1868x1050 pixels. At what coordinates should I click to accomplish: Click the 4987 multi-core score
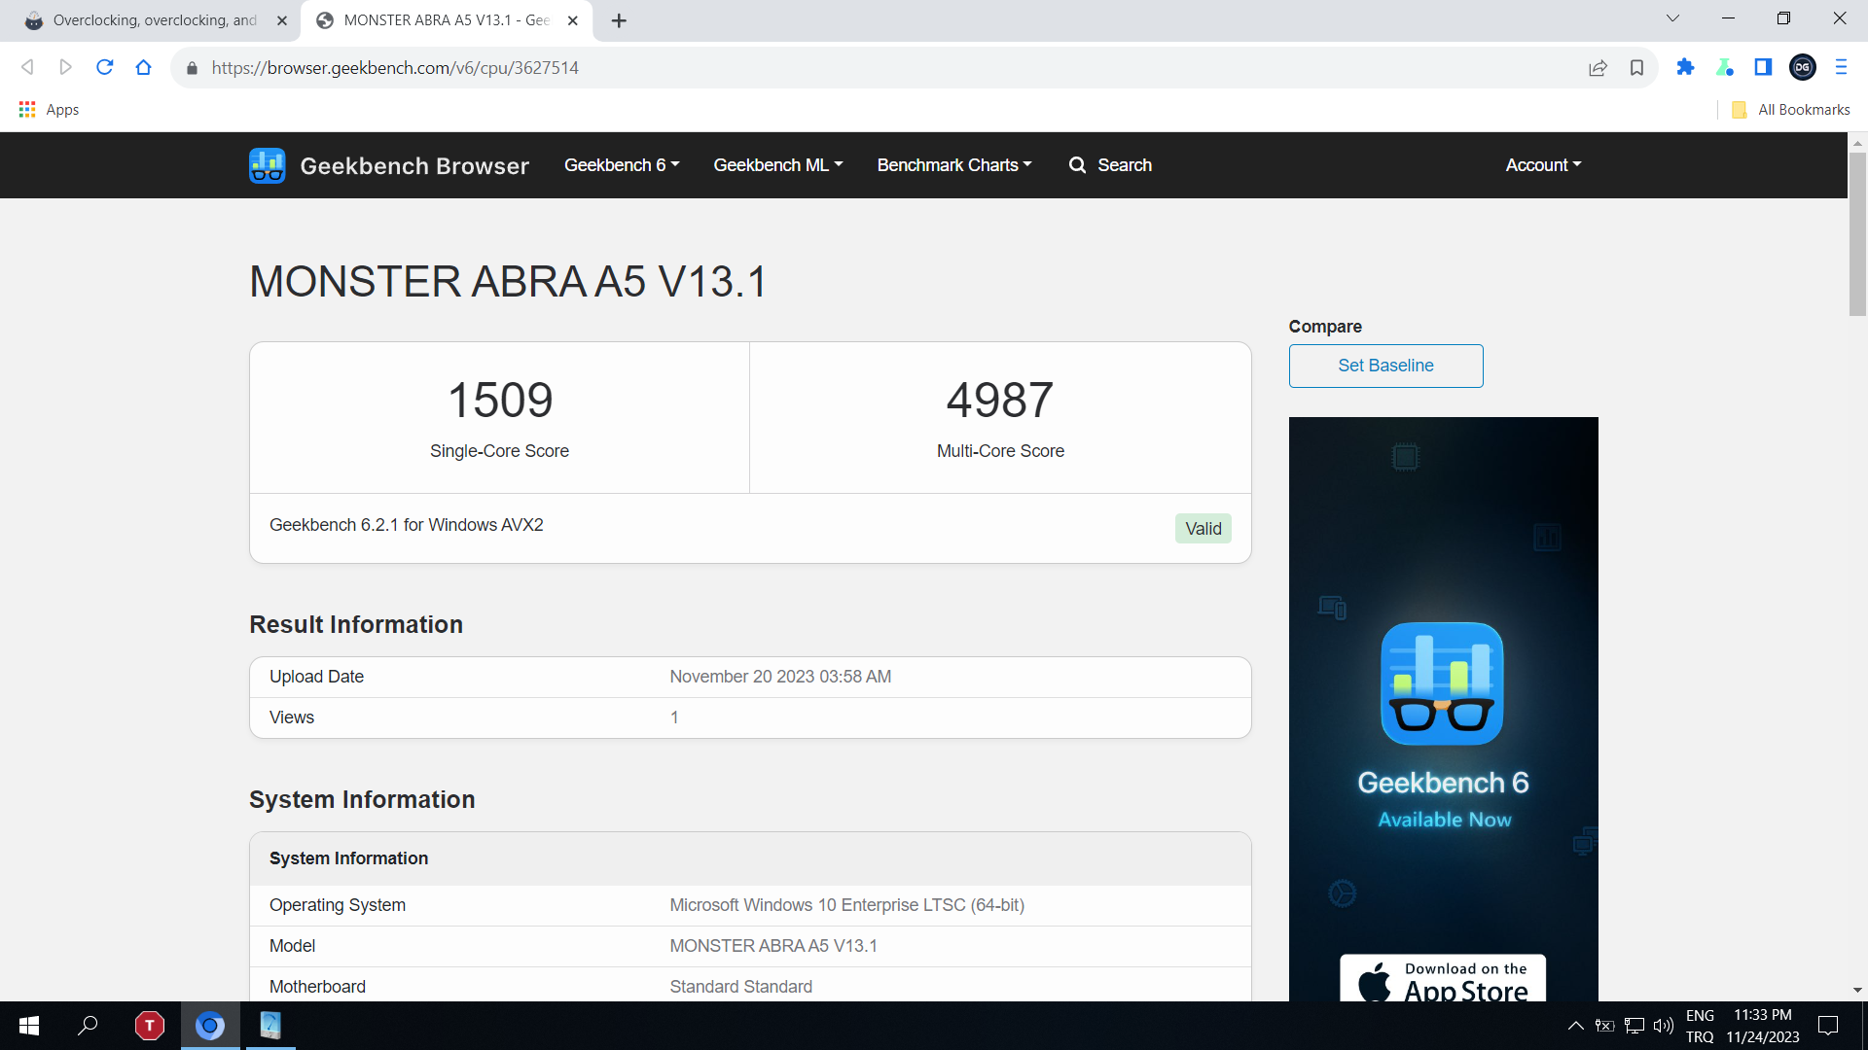pos(1000,401)
